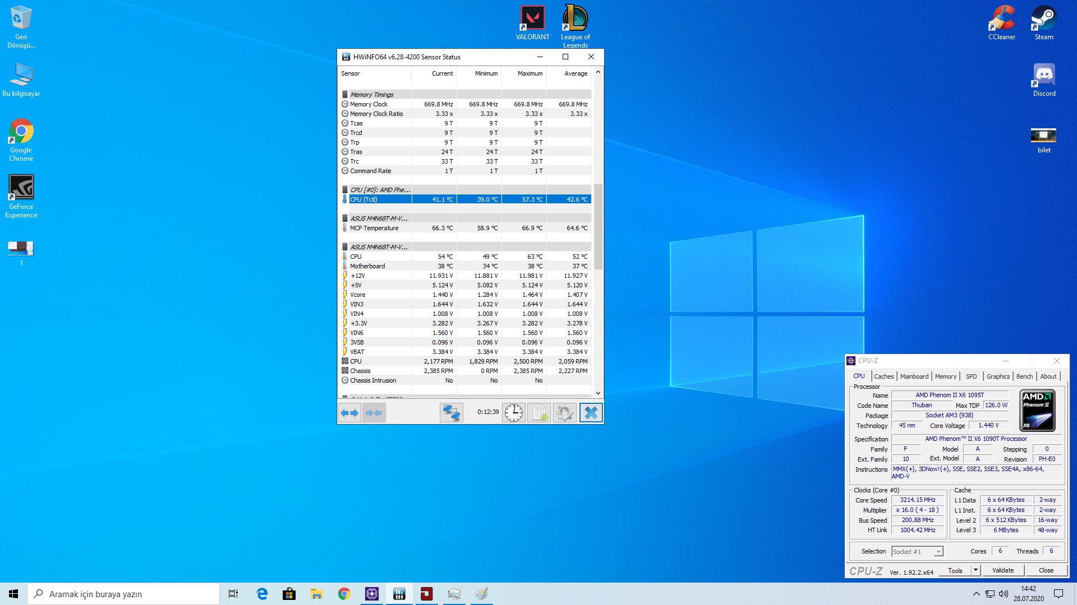
Task: Select the CPU tab in CPU-Z
Action: click(x=859, y=376)
